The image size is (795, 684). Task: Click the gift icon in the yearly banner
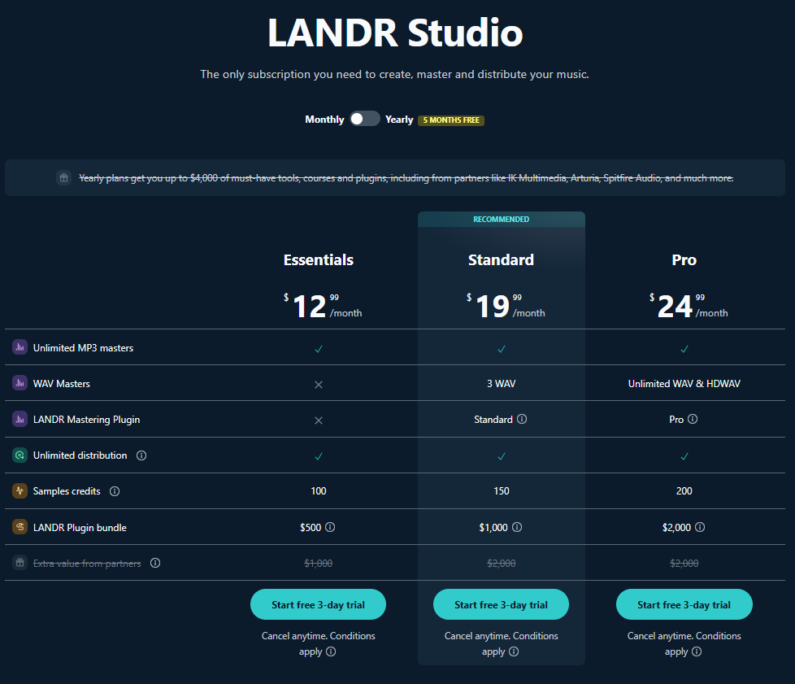coord(64,178)
